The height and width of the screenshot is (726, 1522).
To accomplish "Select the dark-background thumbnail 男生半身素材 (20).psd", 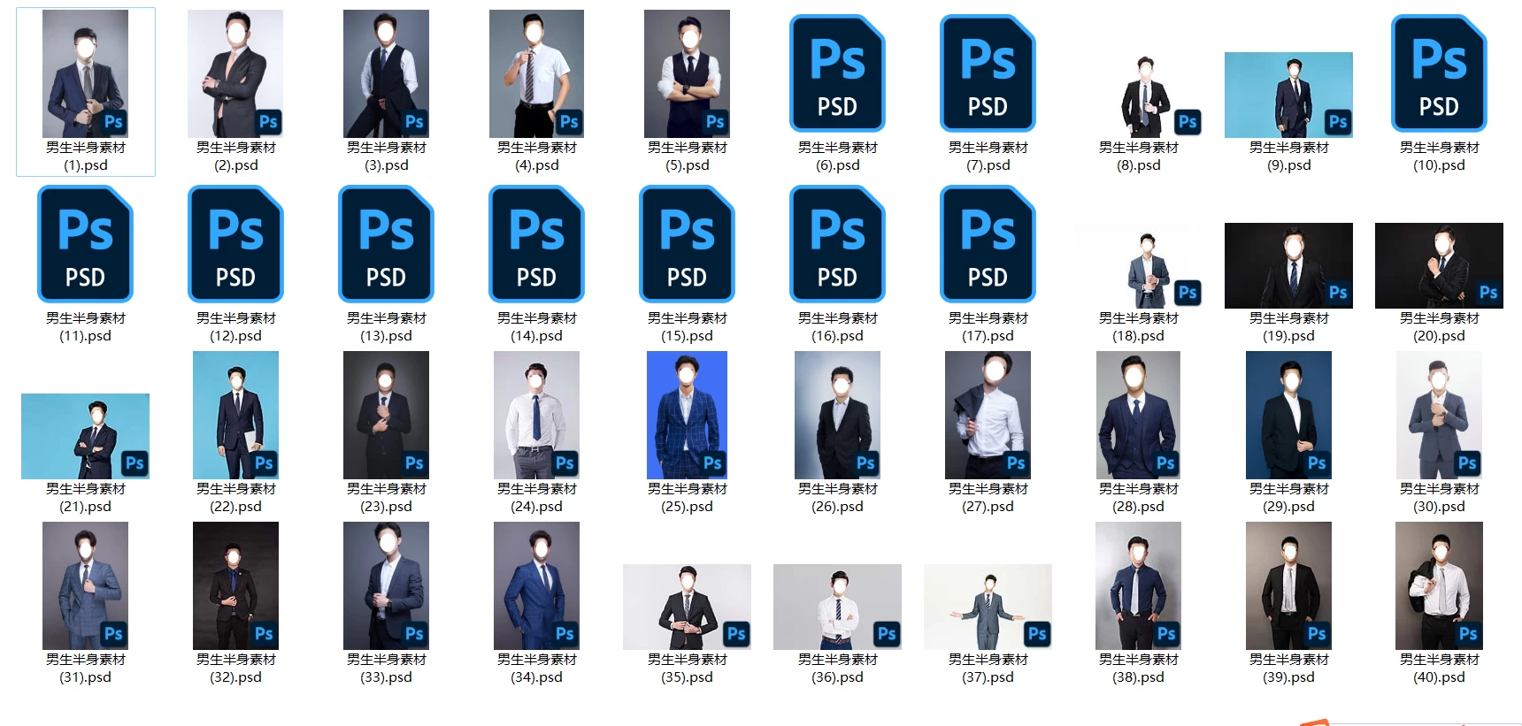I will coord(1439,265).
